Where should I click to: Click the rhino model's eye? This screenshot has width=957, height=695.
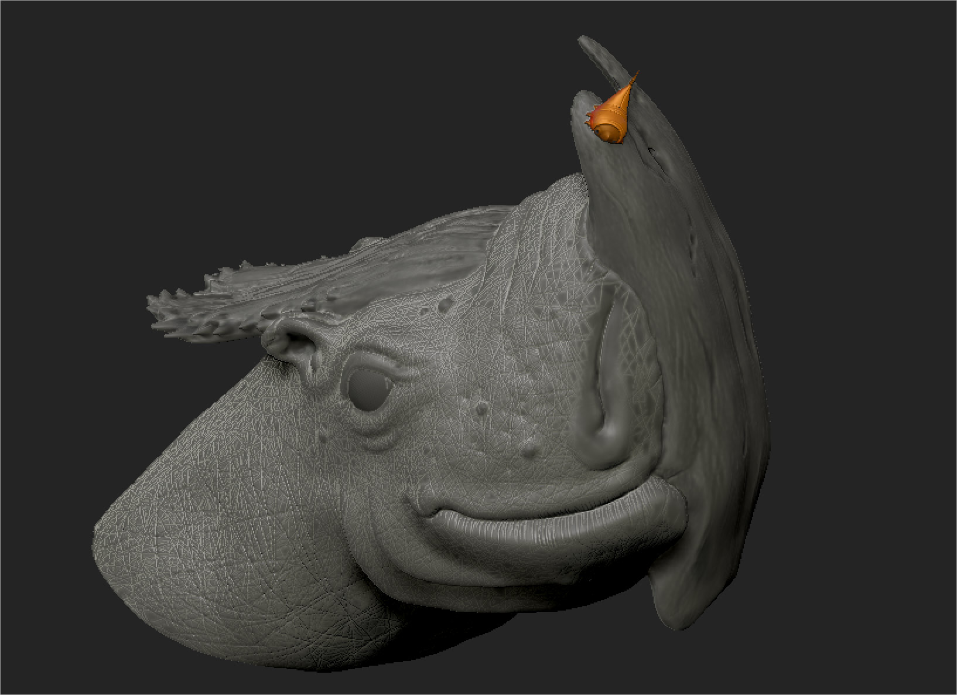(x=370, y=390)
